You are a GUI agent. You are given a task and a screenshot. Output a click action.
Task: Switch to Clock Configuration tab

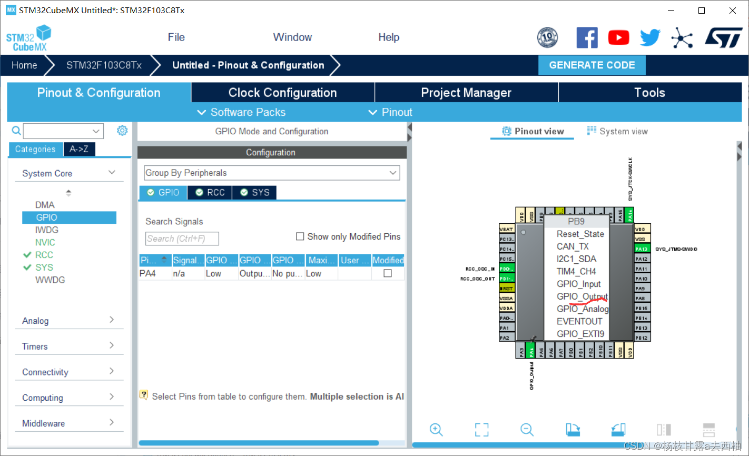283,93
